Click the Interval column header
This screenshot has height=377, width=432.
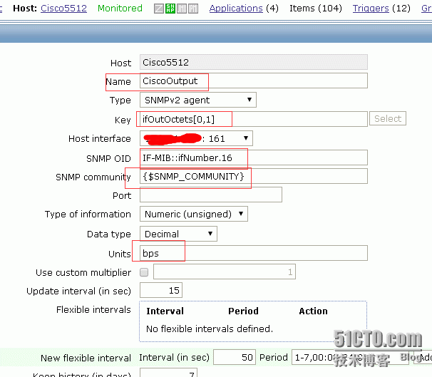(165, 311)
